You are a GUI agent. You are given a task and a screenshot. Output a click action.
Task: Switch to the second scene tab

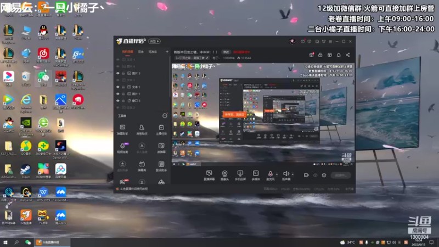tap(141, 52)
